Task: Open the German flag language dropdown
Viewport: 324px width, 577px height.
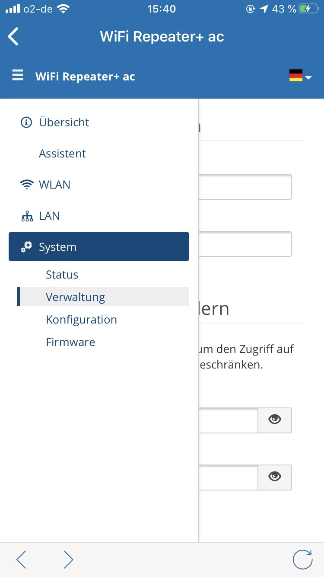Action: pyautogui.click(x=300, y=76)
